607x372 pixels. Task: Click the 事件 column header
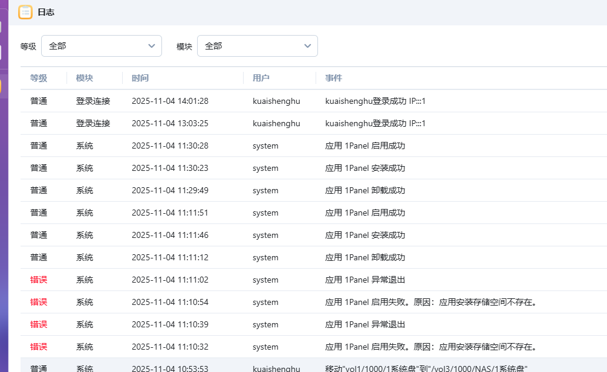[x=334, y=78]
